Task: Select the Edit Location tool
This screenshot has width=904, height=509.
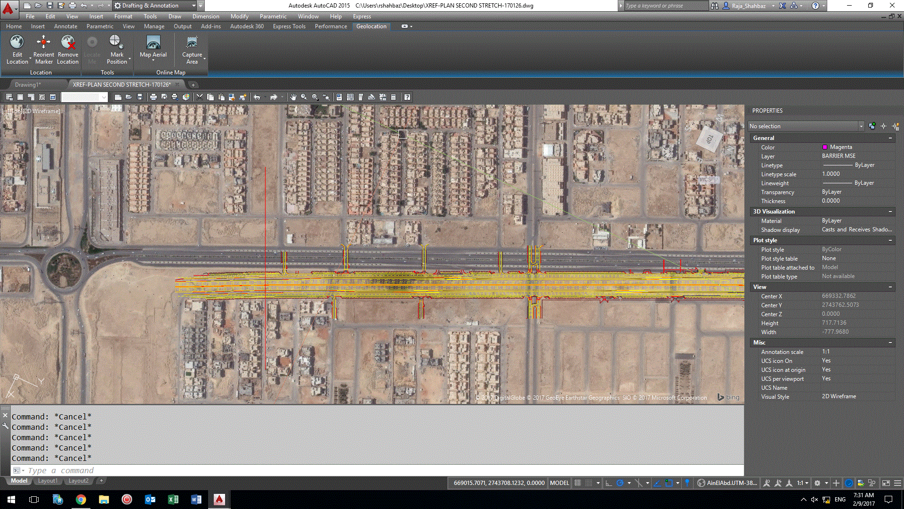Action: [x=17, y=49]
